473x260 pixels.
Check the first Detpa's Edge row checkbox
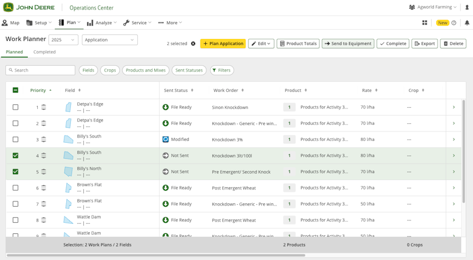coord(15,107)
